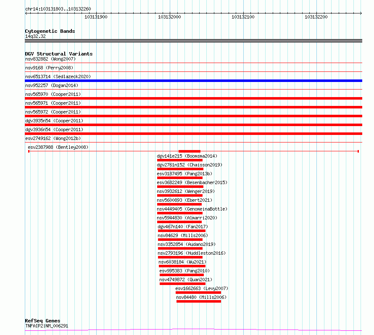
Task: Open variant esv3682249 (Besenbacher2015)
Action: [192, 182]
